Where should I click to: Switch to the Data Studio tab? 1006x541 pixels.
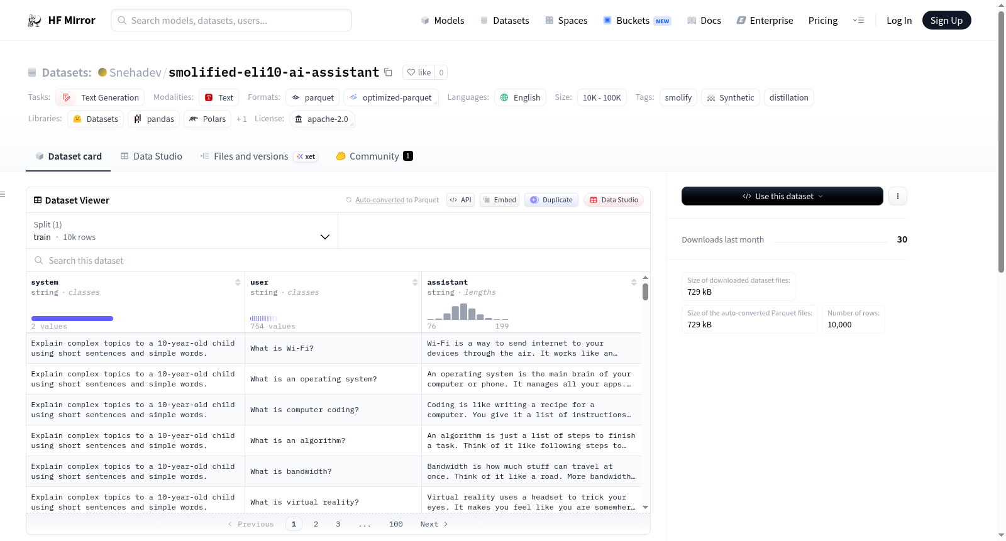tap(152, 156)
